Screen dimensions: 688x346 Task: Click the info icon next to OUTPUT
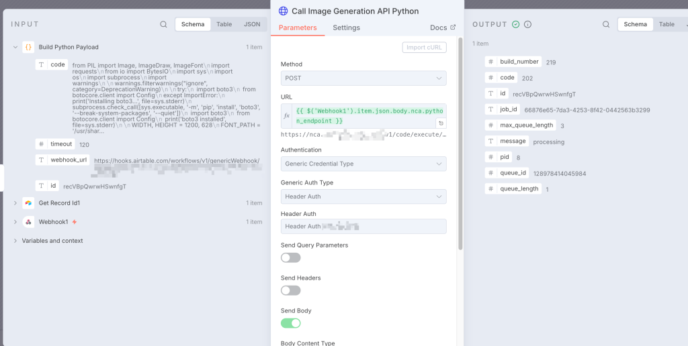pos(527,24)
